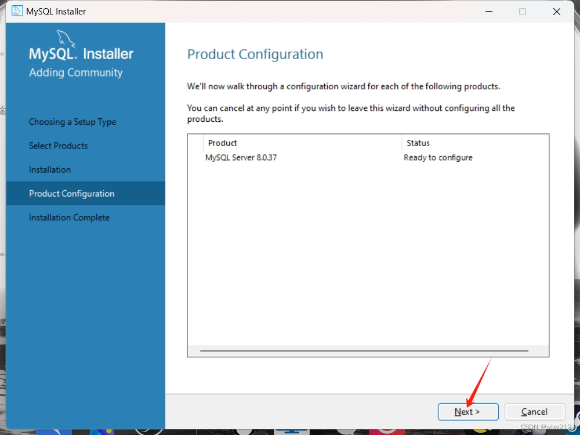
Task: Click the Ready to configure status
Action: pos(438,158)
